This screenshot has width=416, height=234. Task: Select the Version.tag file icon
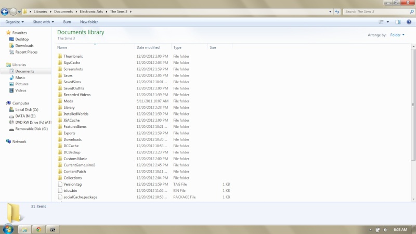click(60, 184)
